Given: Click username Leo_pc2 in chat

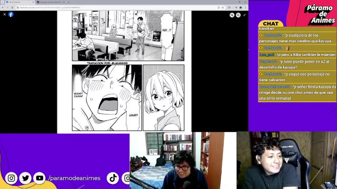Looking at the screenshot, I should coord(267,55).
